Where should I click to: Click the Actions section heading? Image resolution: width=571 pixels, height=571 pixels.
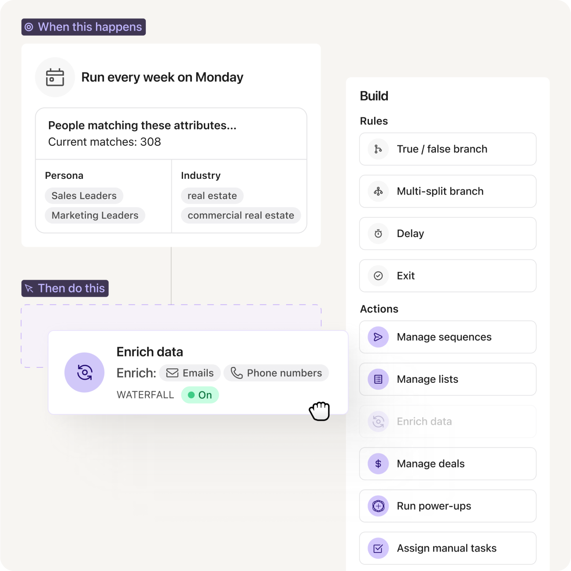coord(379,309)
